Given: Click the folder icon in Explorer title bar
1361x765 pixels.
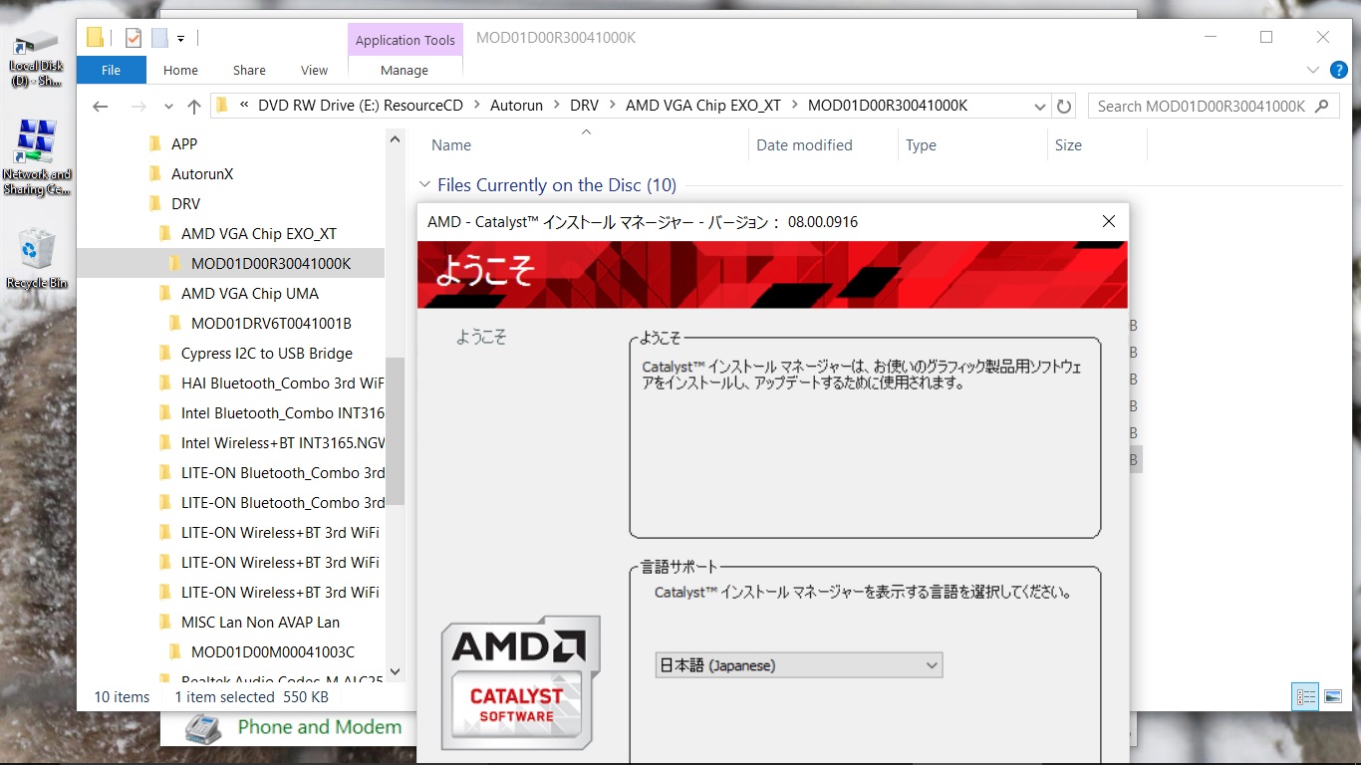Looking at the screenshot, I should (x=96, y=38).
